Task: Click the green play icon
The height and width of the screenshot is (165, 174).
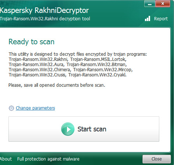Action: (68, 129)
